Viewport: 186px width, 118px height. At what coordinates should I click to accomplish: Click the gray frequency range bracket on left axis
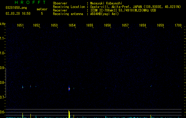[x=6, y=83]
